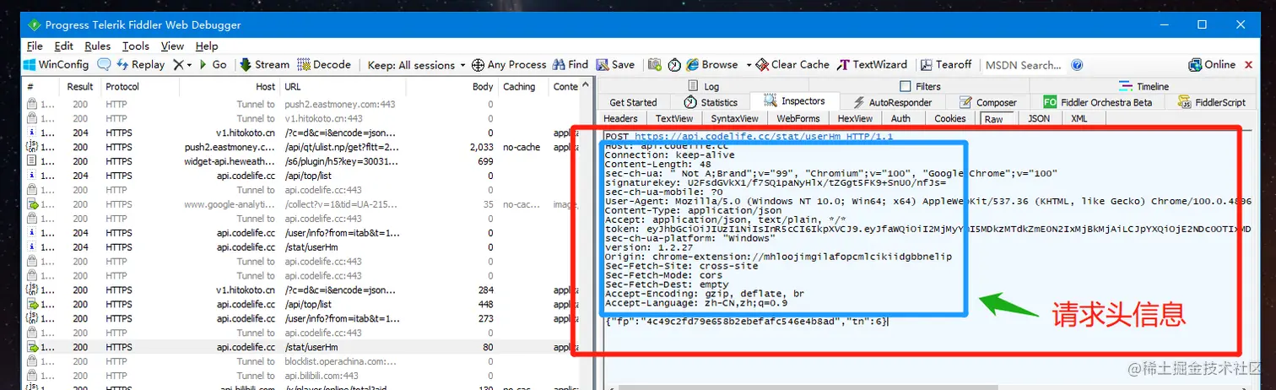Clear Cache from the toolbar
Viewport: 1276px width, 390px height.
coord(792,65)
